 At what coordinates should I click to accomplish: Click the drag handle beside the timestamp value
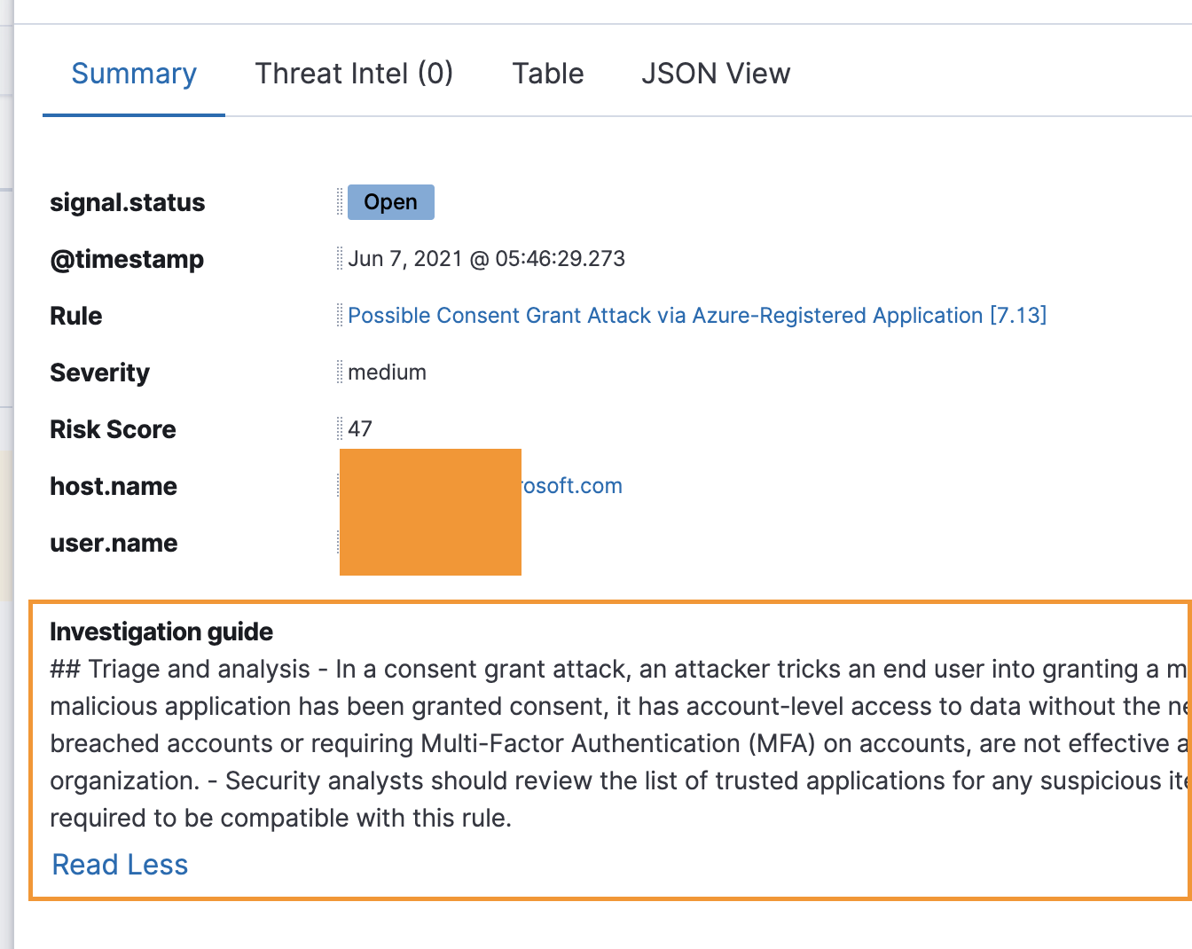340,259
